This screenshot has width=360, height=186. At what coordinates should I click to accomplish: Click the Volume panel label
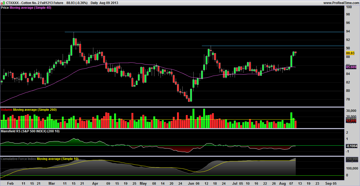pyautogui.click(x=6, y=109)
